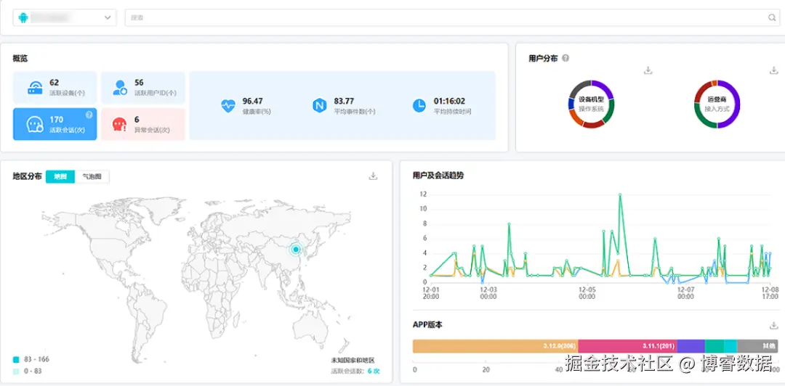Click the 83.77 average events value
785x386 pixels.
(x=344, y=101)
